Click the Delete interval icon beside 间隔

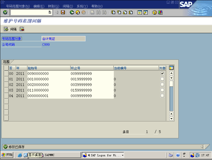22,29
